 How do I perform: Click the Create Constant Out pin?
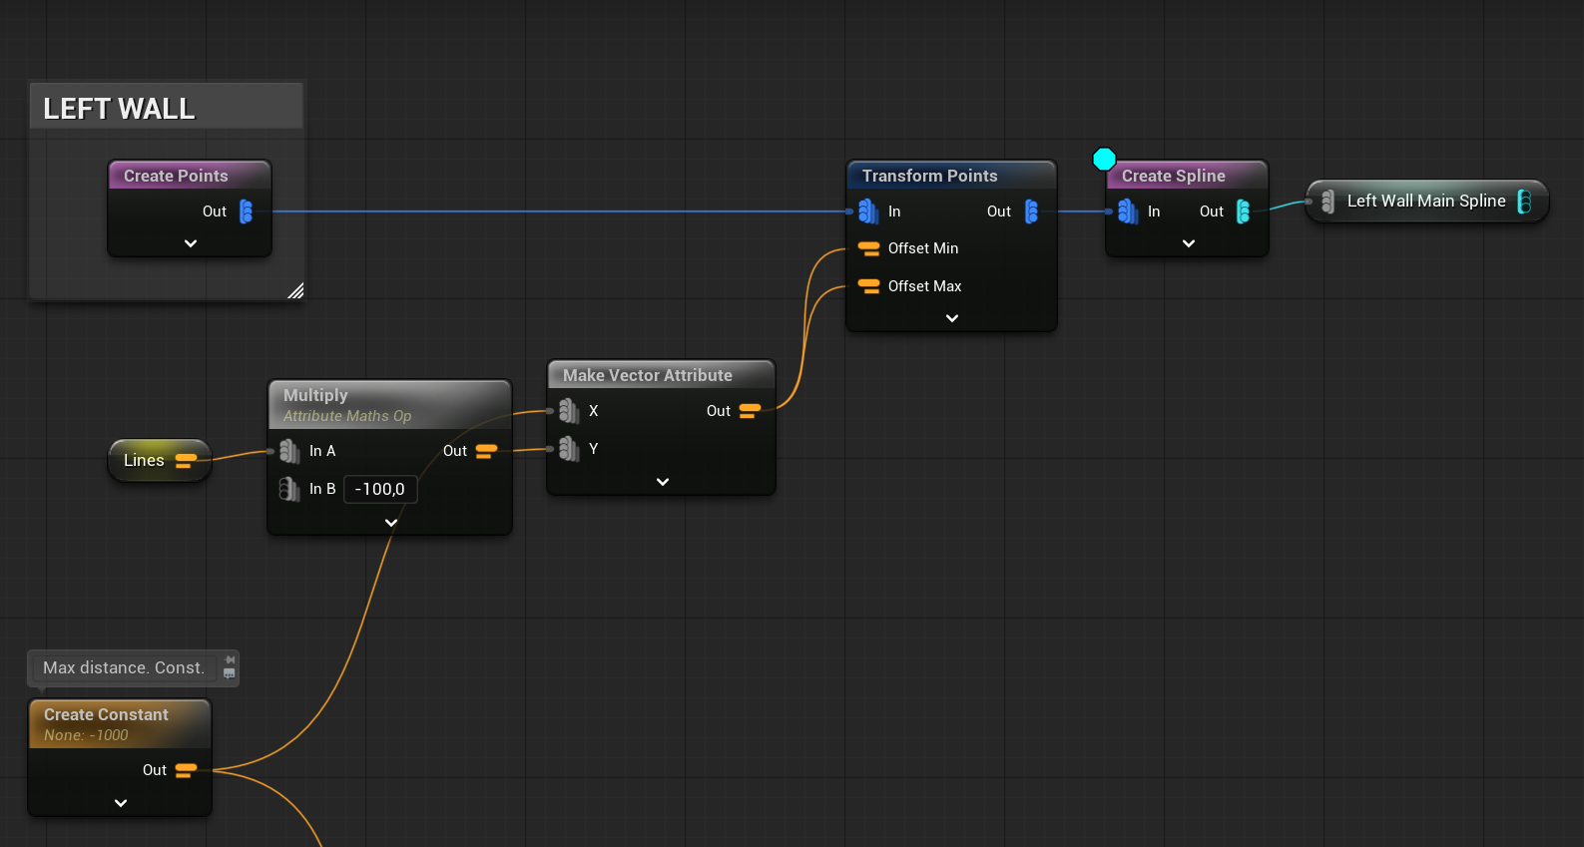click(186, 770)
